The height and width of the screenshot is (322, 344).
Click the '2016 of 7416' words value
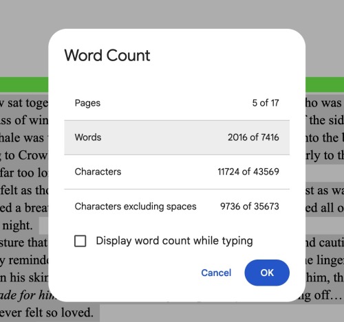[x=253, y=137]
